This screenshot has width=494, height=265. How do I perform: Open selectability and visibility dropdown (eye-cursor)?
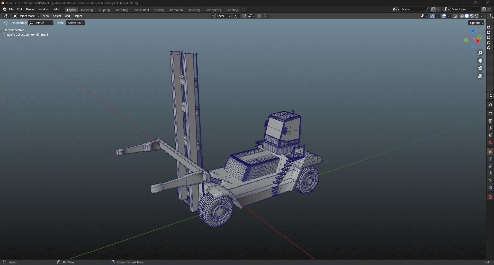(x=424, y=16)
